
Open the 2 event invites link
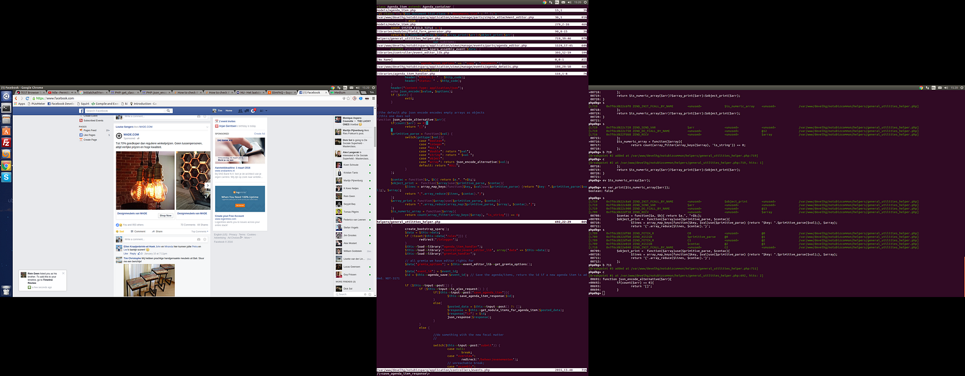(x=227, y=121)
